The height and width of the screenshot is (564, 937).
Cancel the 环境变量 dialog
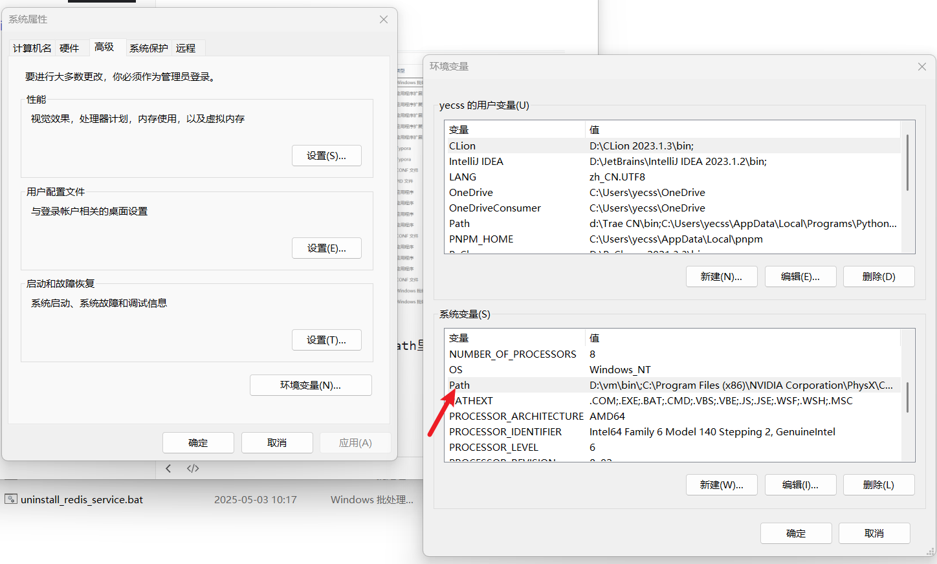point(874,534)
